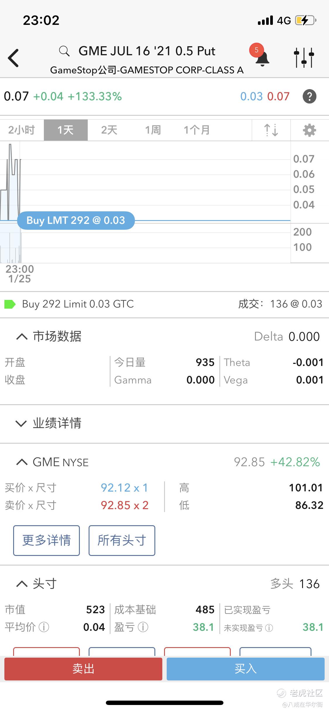The height and width of the screenshot is (712, 329).
Task: Tap the cellular signal bars icon
Action: pos(265,20)
